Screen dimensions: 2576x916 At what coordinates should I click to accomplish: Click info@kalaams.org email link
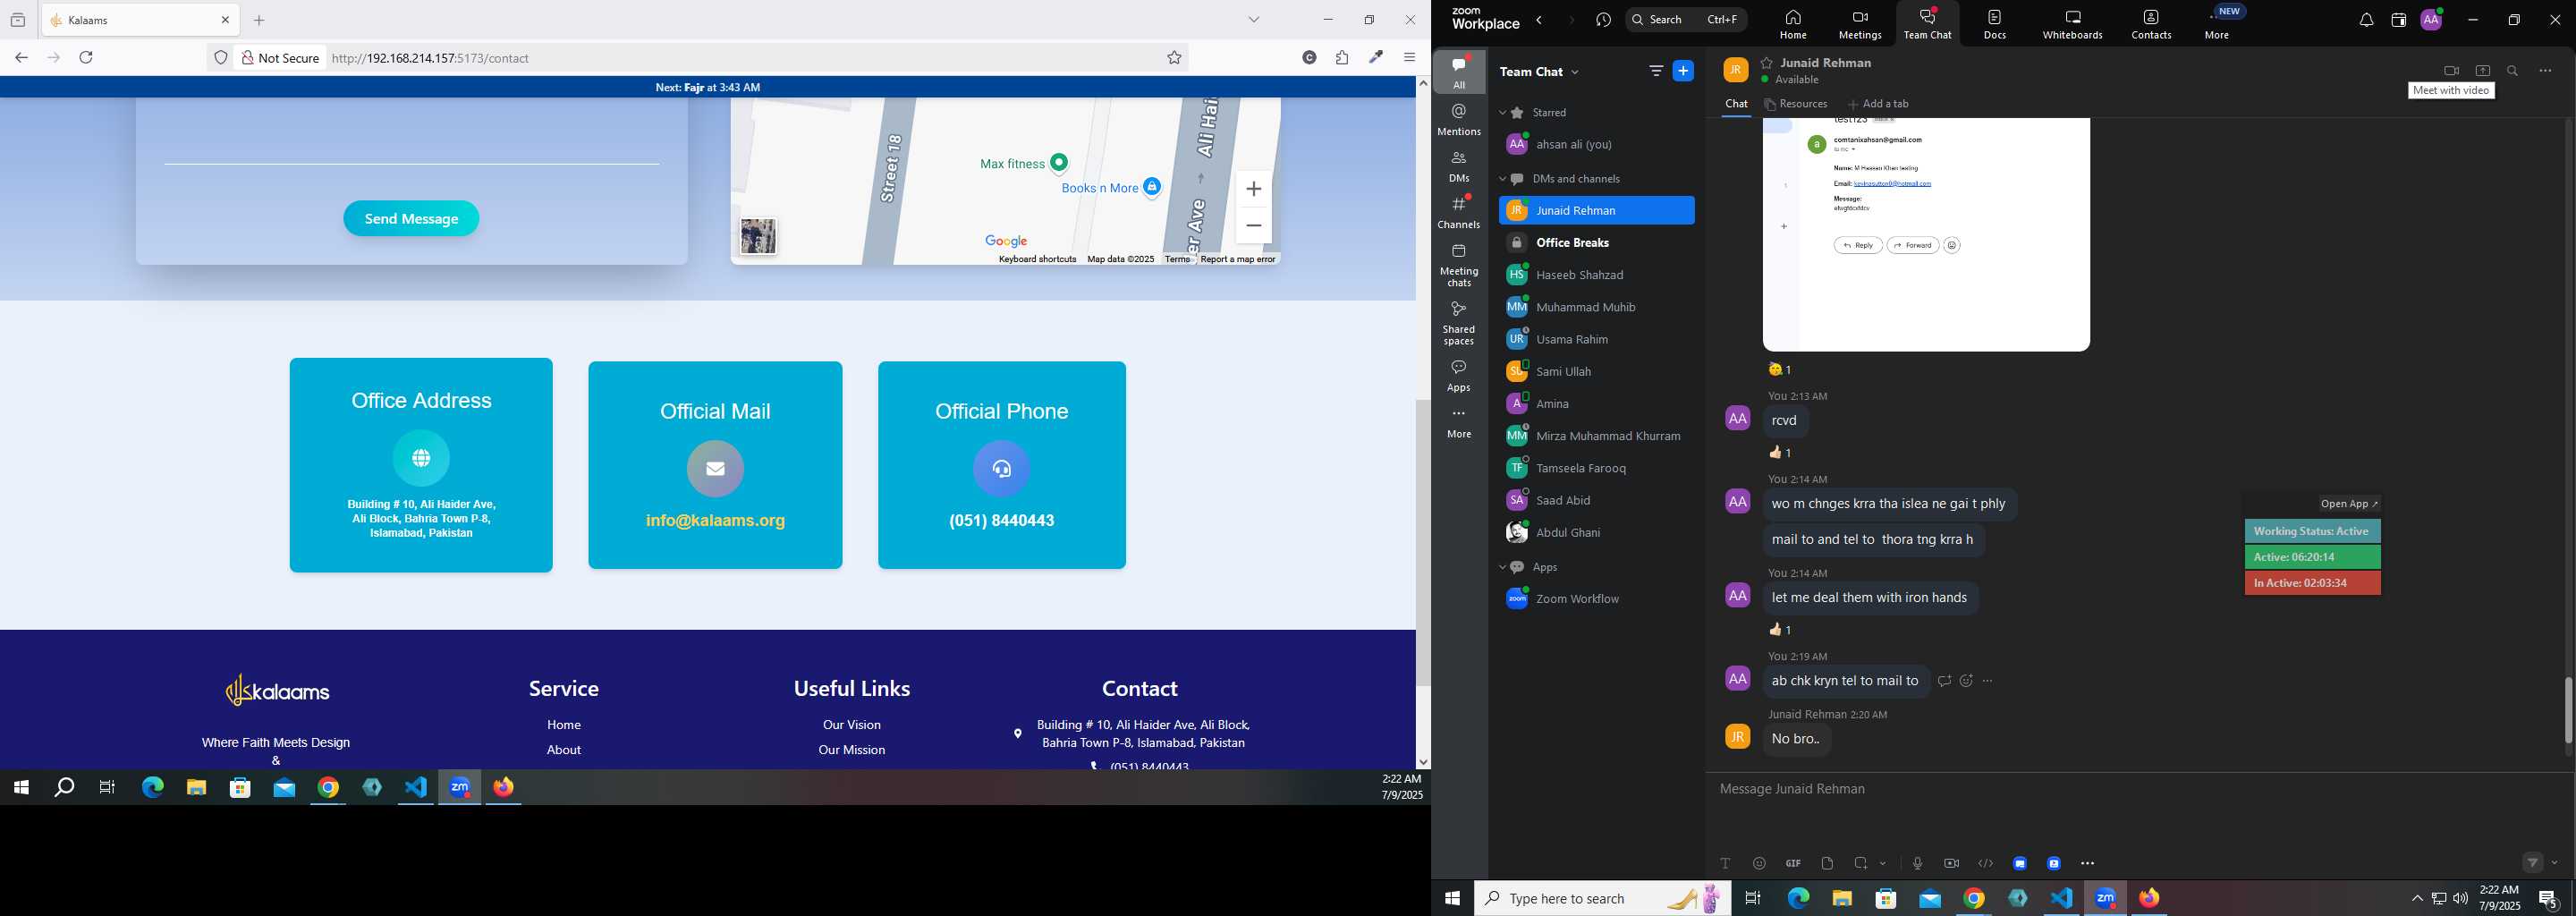pos(715,521)
